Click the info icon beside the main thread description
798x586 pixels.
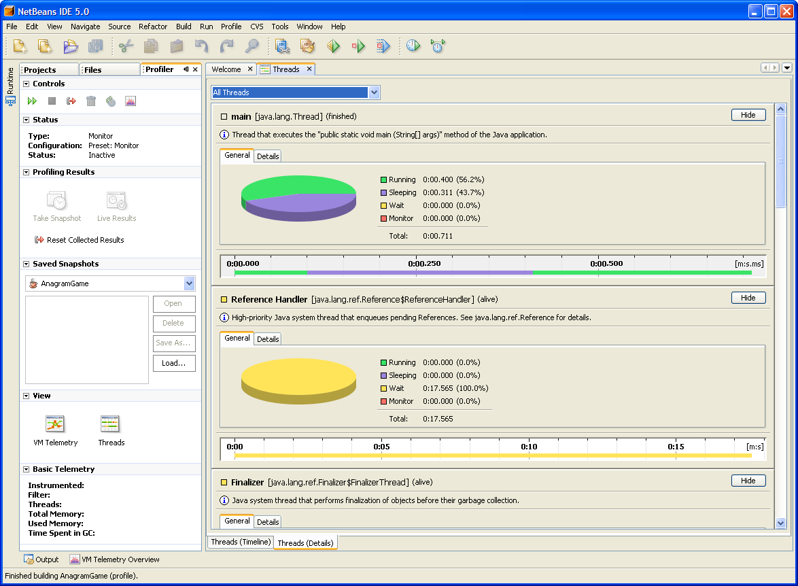[x=224, y=135]
